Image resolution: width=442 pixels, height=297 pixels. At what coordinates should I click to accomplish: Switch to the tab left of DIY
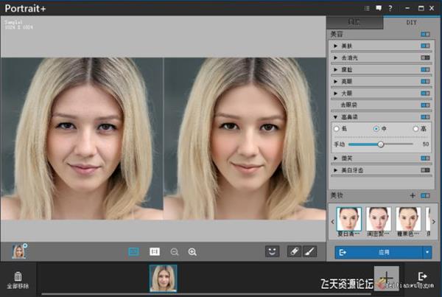(x=354, y=22)
